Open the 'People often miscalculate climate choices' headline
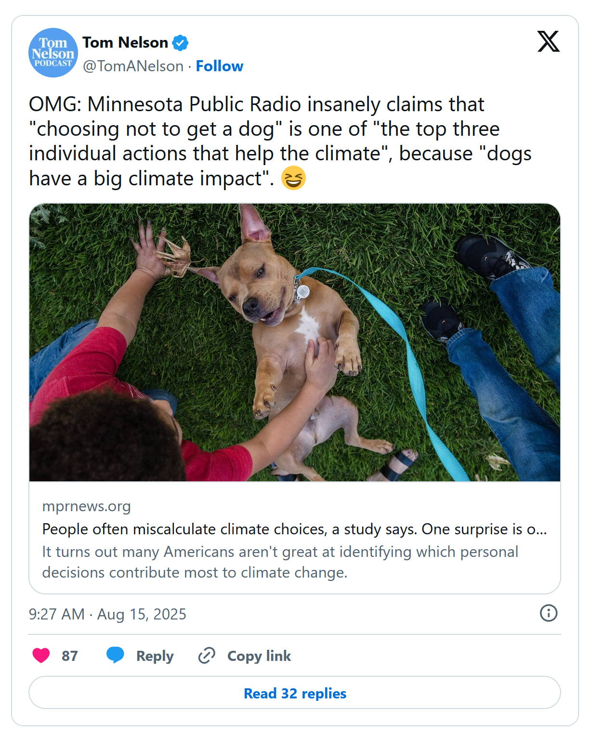The height and width of the screenshot is (735, 591). (294, 529)
